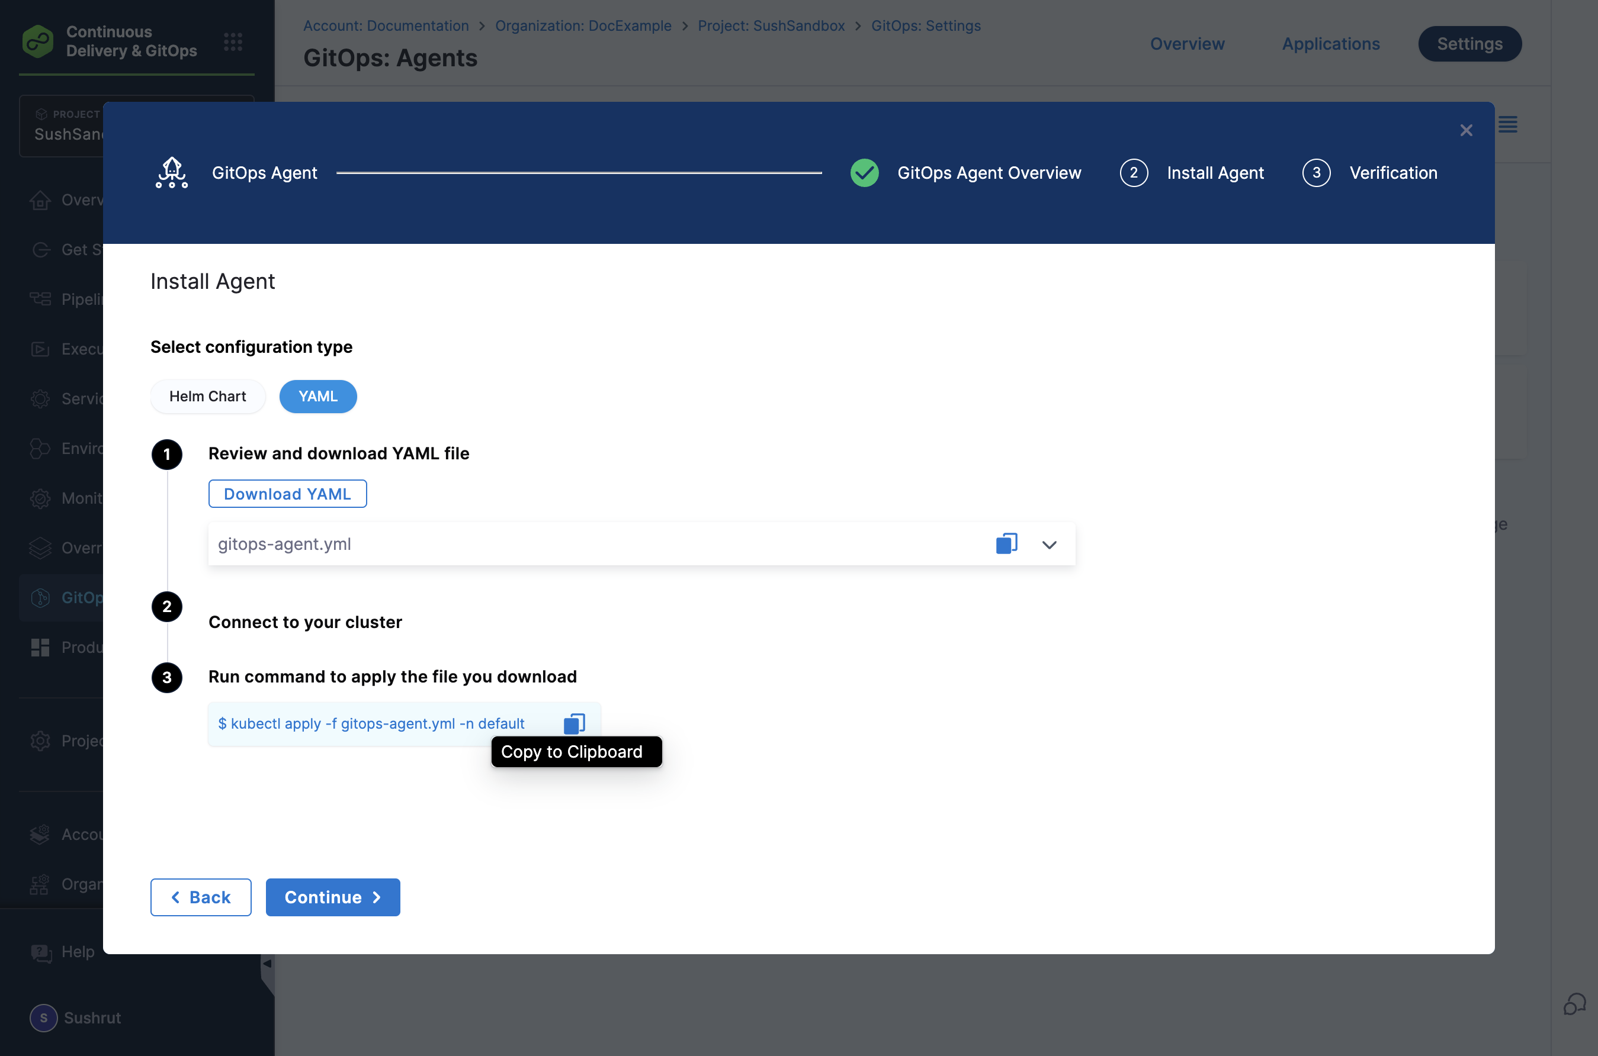This screenshot has width=1598, height=1056.
Task: Open Help in the sidebar
Action: point(63,952)
